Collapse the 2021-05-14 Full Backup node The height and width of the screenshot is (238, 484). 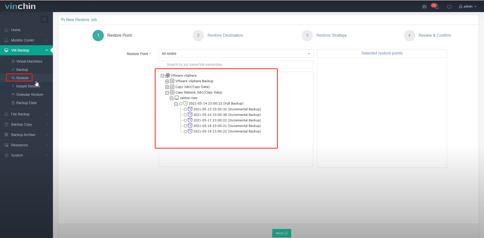click(176, 104)
